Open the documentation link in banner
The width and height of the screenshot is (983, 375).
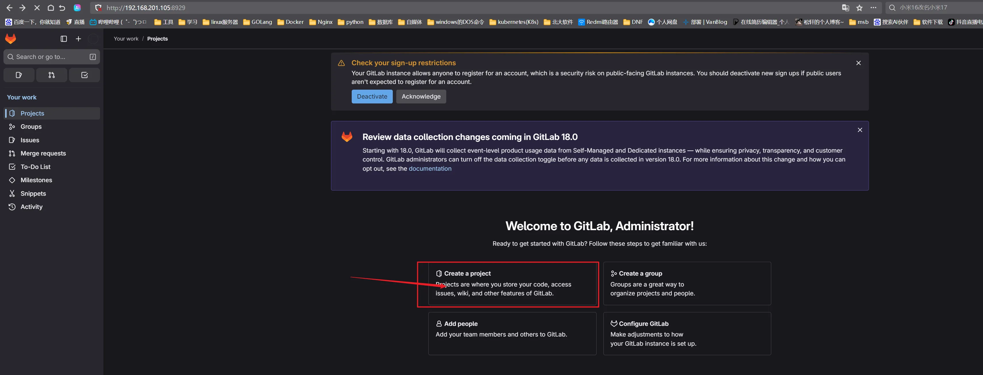pos(430,169)
